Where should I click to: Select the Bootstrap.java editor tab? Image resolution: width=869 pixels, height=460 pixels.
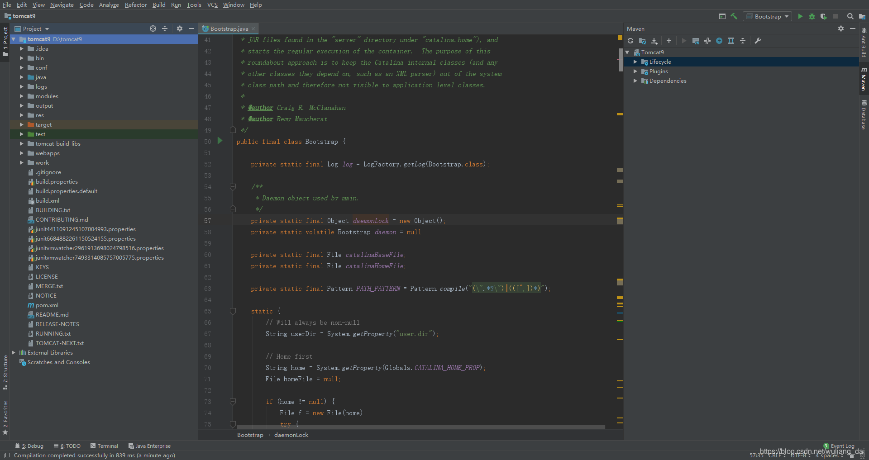(x=228, y=28)
